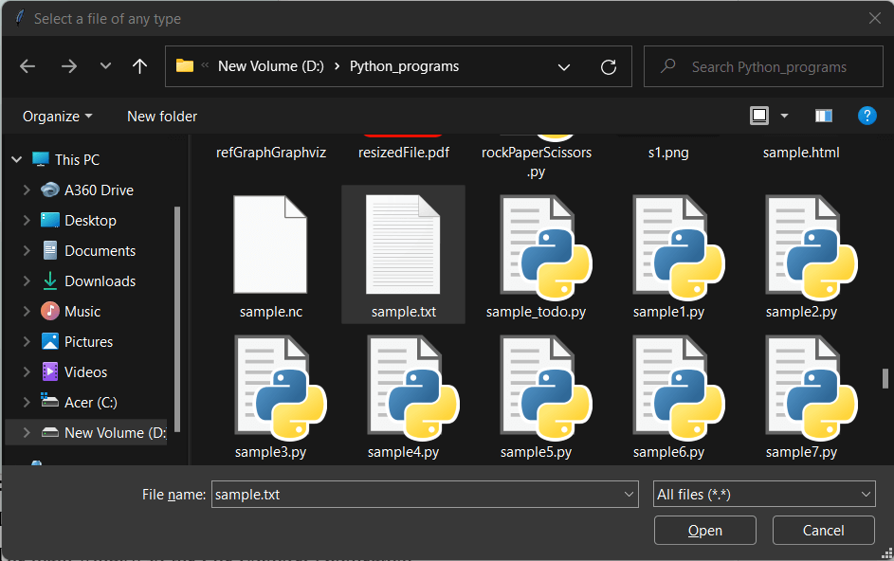Click the Open button
This screenshot has width=894, height=561.
704,530
